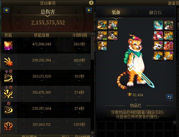Select the purple explosion skill icon
The width and height of the screenshot is (179, 137).
[8, 46]
